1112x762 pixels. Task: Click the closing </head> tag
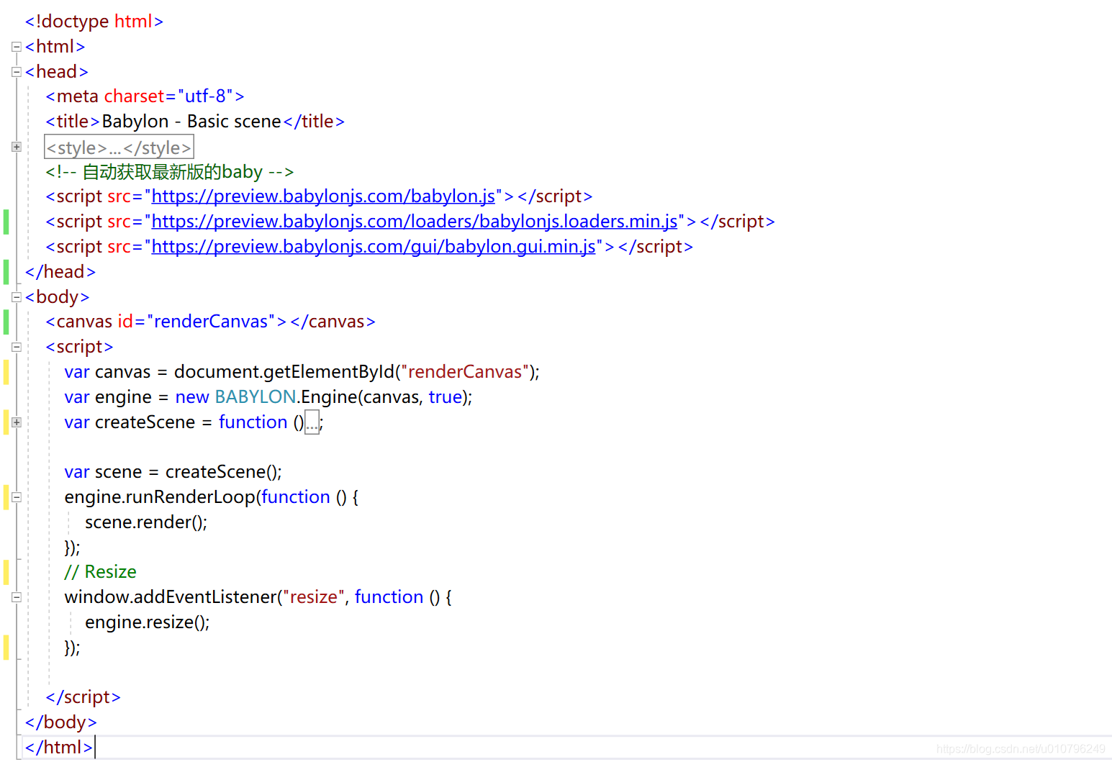pyautogui.click(x=60, y=272)
